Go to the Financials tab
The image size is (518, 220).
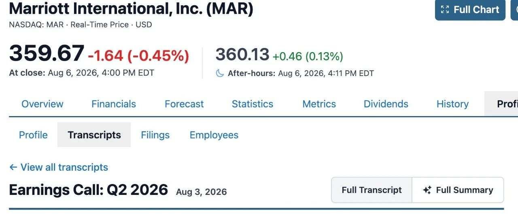coord(114,104)
